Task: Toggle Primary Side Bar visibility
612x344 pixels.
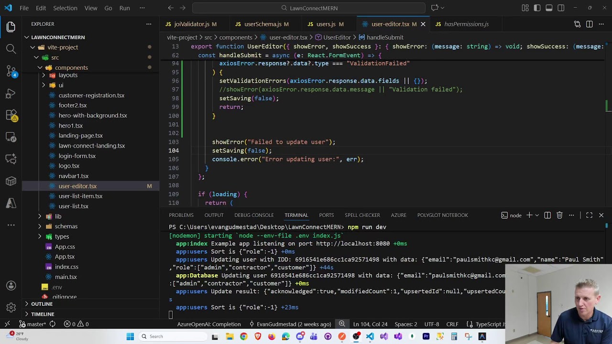Action: point(537,8)
